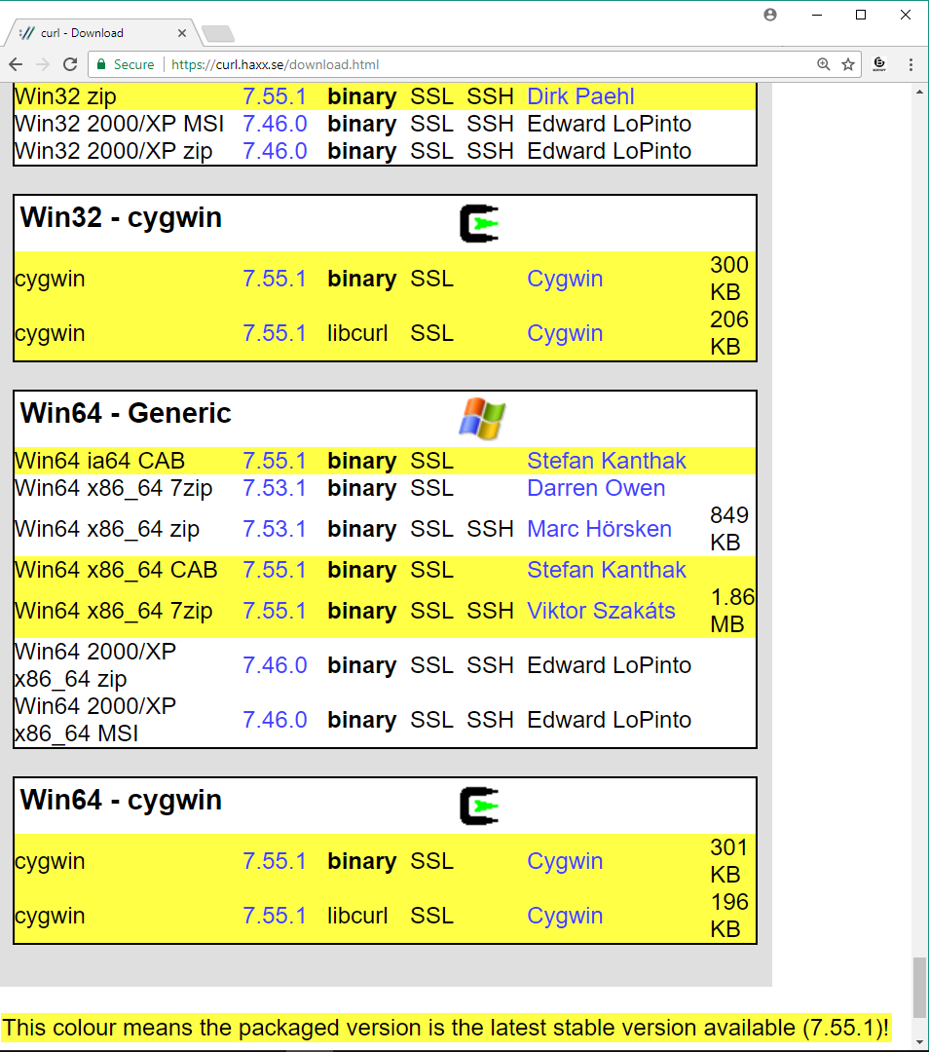
Task: Go back to the previous page
Action: point(16,64)
